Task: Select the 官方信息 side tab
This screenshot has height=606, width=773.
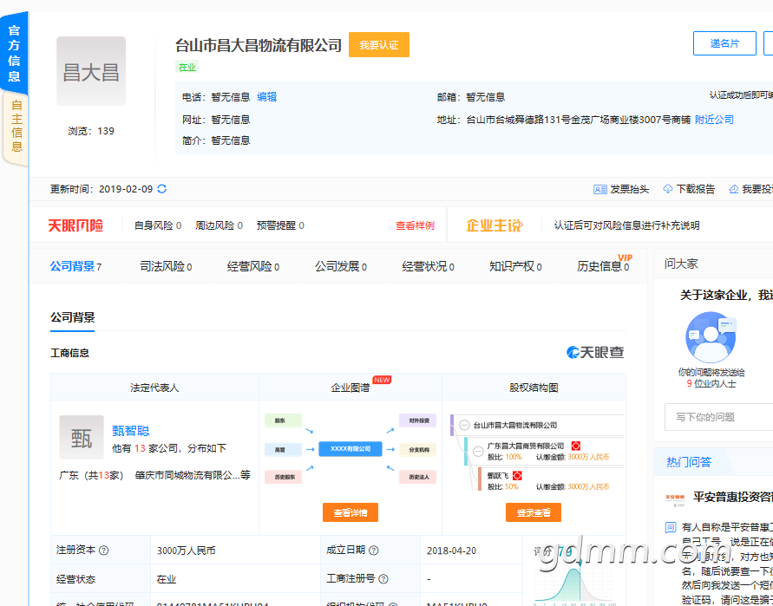Action: pyautogui.click(x=14, y=53)
